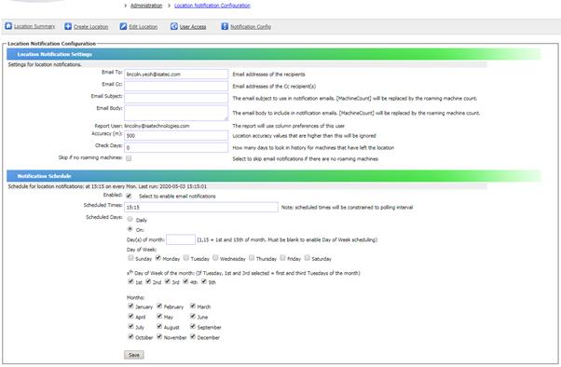This screenshot has width=561, height=367.
Task: Click the User Access icon
Action: (174, 26)
